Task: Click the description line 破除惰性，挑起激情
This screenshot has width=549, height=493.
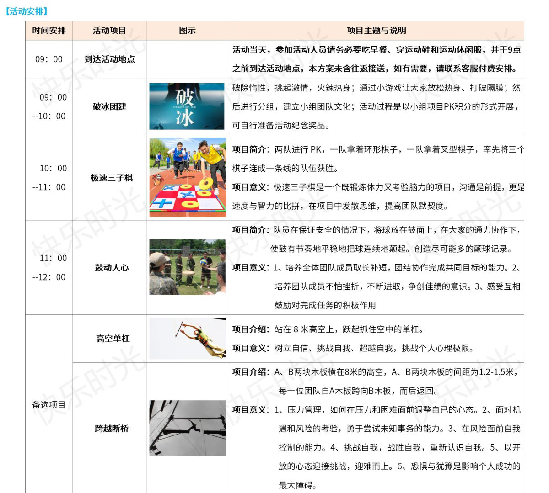Action: 377,88
